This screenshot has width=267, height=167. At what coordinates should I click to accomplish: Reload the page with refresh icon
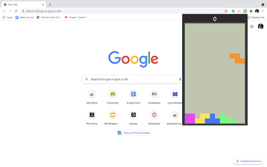(16, 11)
